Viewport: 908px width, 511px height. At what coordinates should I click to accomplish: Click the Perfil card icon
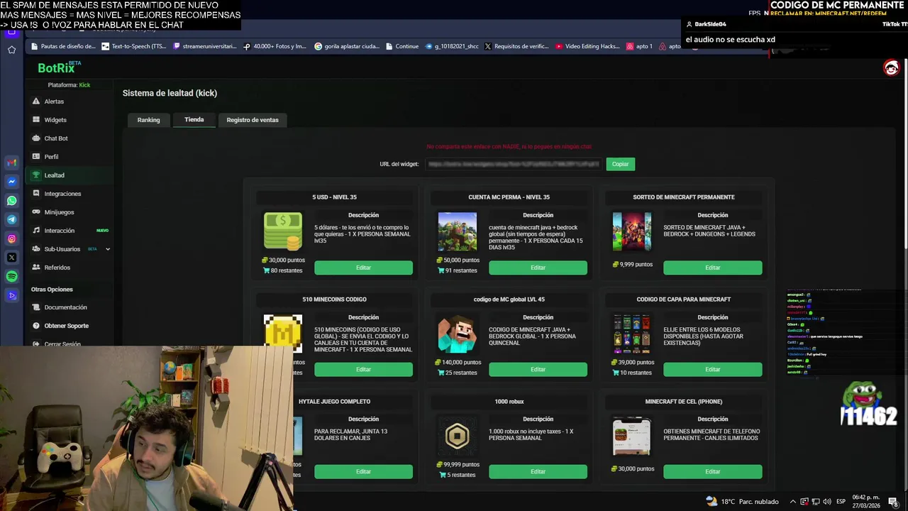coord(36,157)
